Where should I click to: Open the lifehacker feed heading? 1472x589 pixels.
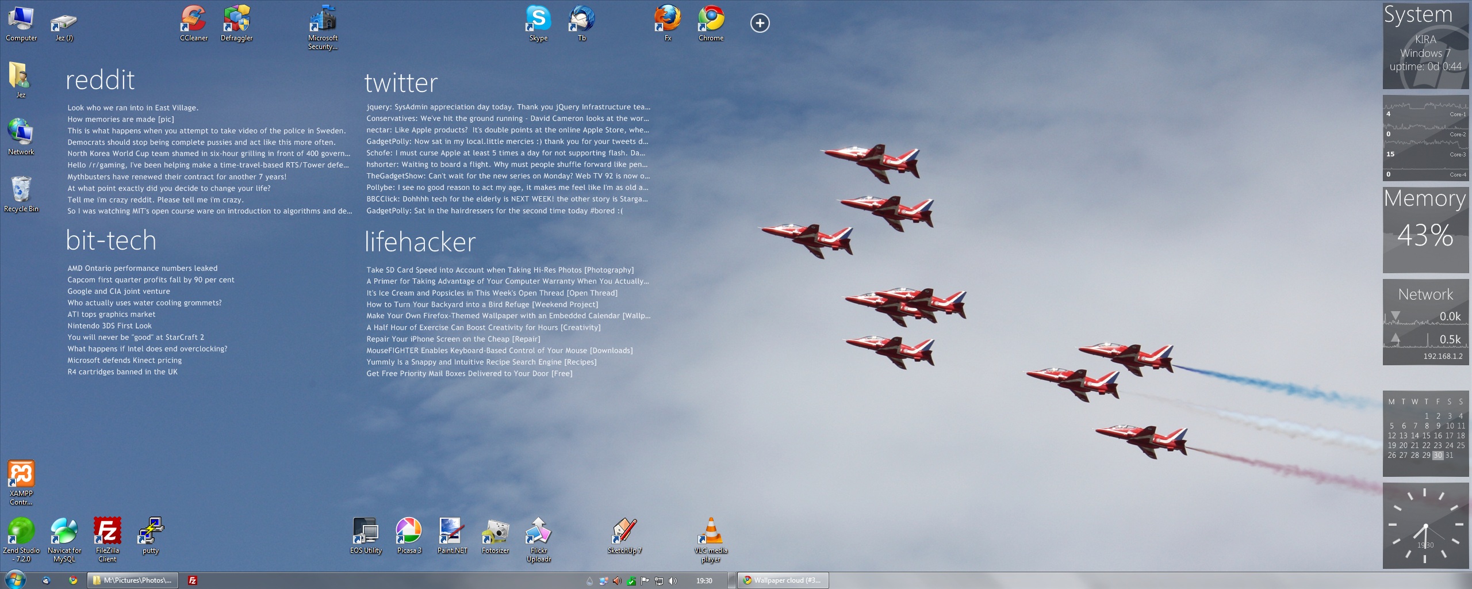click(420, 242)
